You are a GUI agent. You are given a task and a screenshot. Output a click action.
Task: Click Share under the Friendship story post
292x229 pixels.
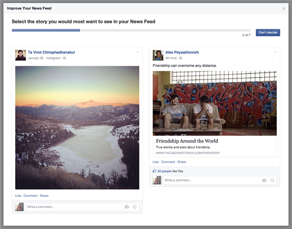click(182, 162)
